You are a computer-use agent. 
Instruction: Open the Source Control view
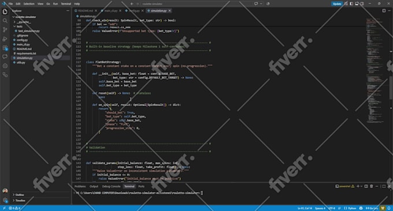(5, 30)
